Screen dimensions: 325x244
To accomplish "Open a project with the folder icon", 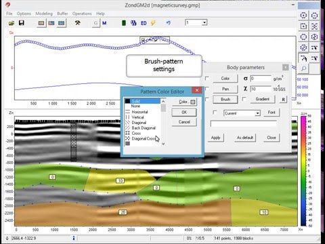I will point(12,23).
